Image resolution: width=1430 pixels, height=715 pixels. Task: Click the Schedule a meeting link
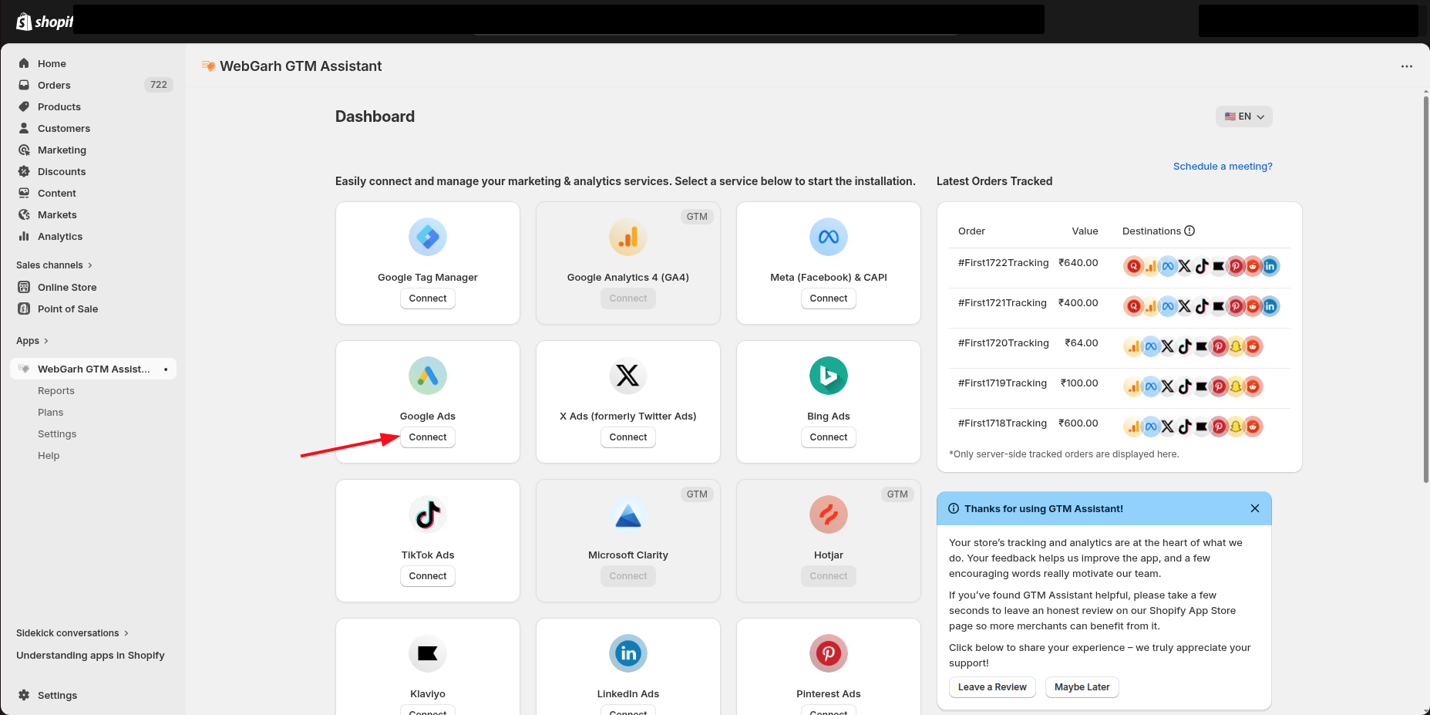(x=1223, y=166)
